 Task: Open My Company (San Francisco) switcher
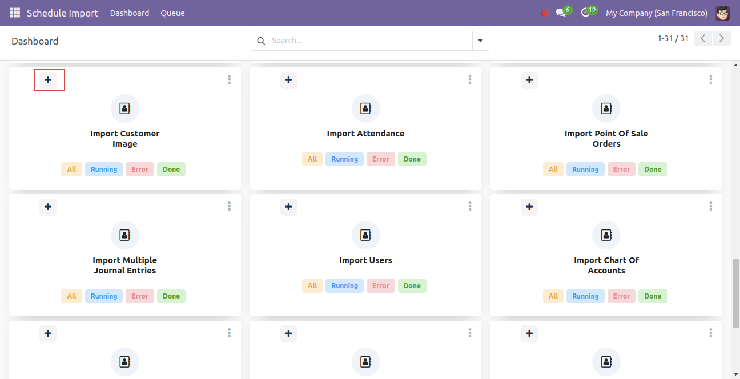click(657, 13)
